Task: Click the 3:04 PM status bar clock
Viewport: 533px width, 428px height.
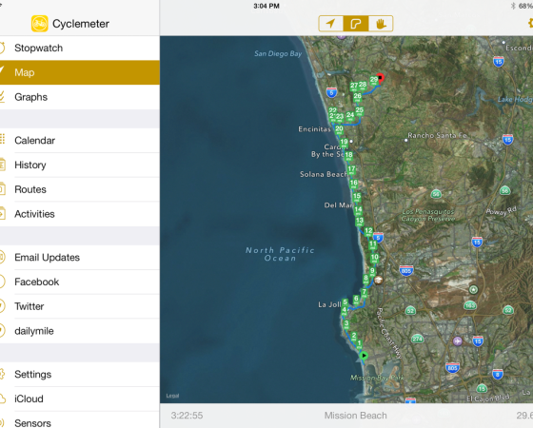Action: coord(266,6)
